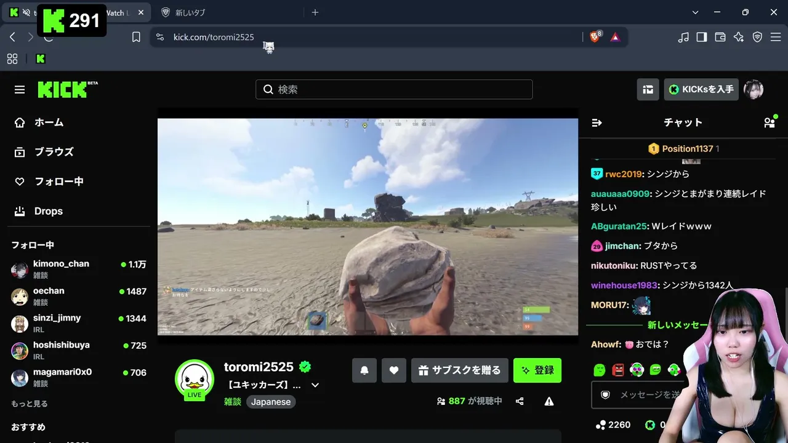788x443 pixels.
Task: Open followed channel kimono_chan
Action: tap(79, 269)
